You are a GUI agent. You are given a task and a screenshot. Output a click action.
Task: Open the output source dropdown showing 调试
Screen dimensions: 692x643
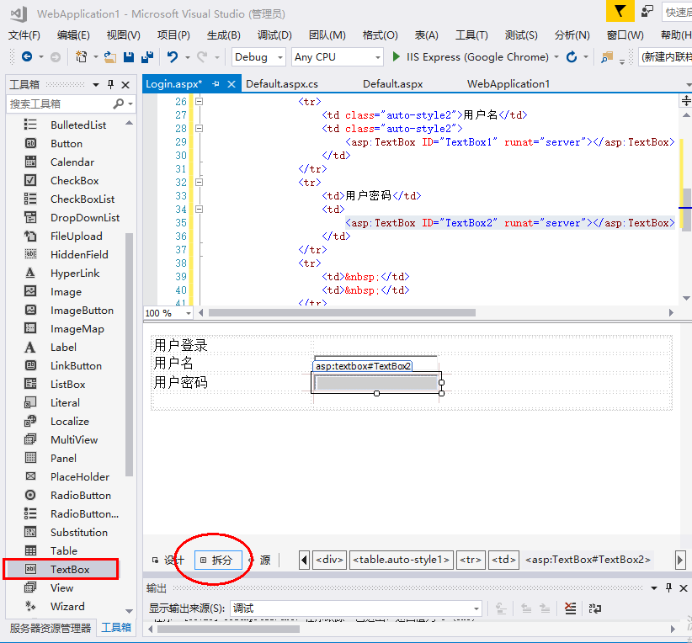point(476,608)
